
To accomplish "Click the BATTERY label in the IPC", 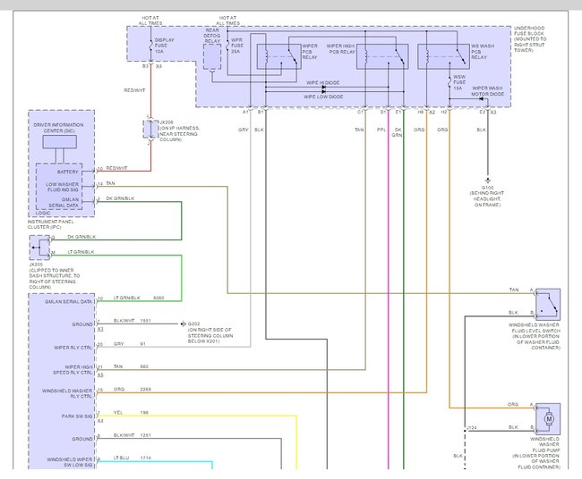I will (67, 172).
